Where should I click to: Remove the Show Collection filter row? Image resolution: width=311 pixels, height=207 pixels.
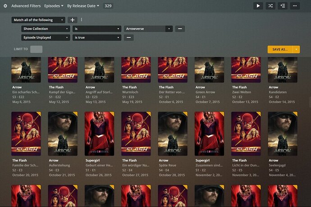click(180, 29)
